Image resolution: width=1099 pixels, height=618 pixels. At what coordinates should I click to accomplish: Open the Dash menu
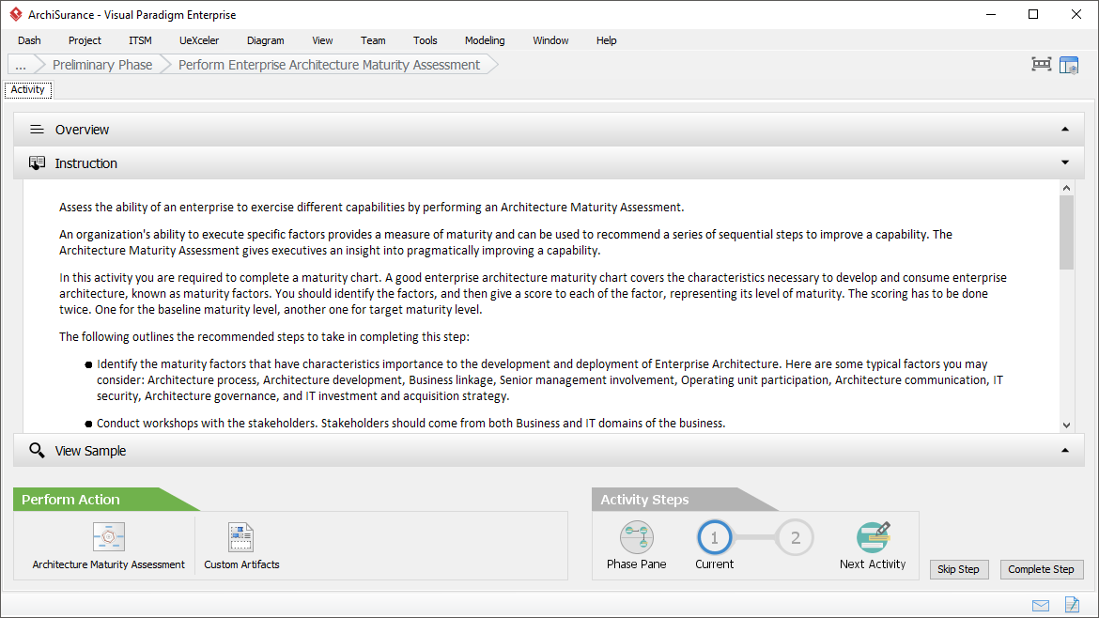coord(29,40)
